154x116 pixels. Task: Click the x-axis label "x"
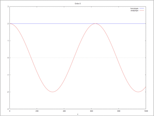coord(78,114)
